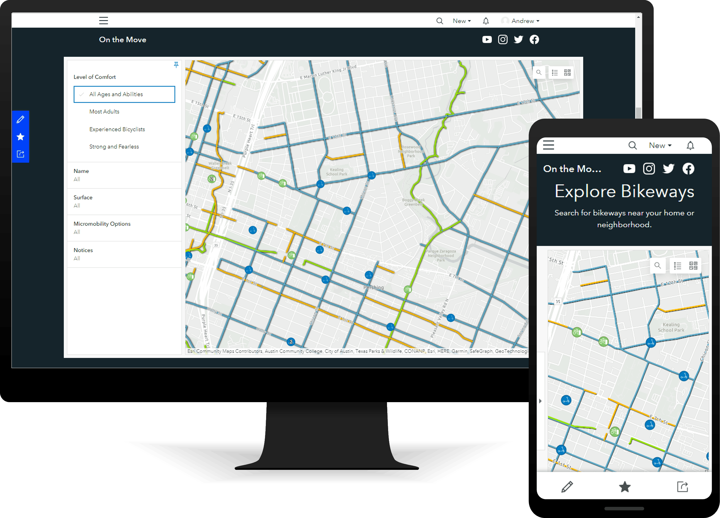The height and width of the screenshot is (518, 720).
Task: Click the desktop search magnifier icon
Action: 439,21
